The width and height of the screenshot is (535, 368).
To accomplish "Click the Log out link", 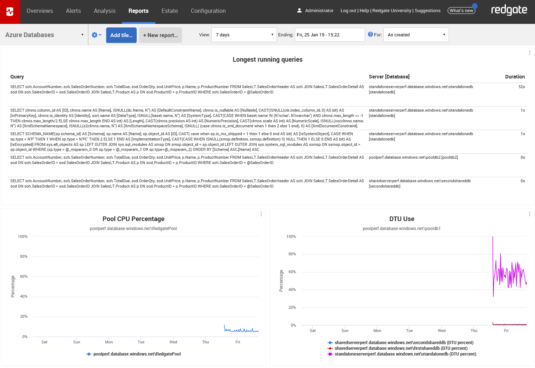I will [x=348, y=11].
